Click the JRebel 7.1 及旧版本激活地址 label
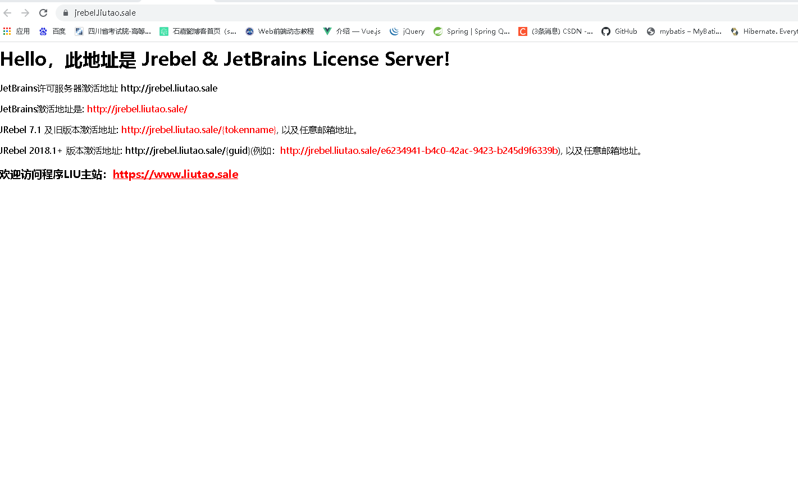Screen dimensions: 798x493 pyautogui.click(x=59, y=130)
